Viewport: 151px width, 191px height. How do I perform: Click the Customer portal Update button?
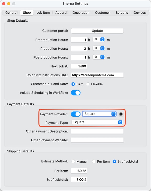click(97, 31)
